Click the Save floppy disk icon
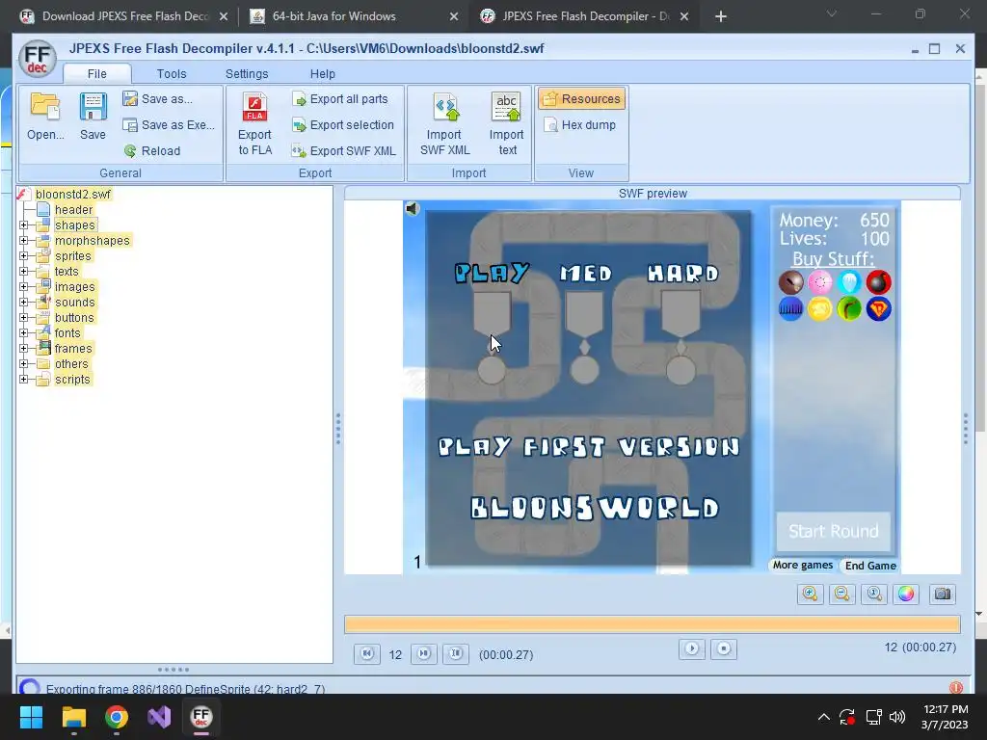This screenshot has width=987, height=740. [x=93, y=107]
